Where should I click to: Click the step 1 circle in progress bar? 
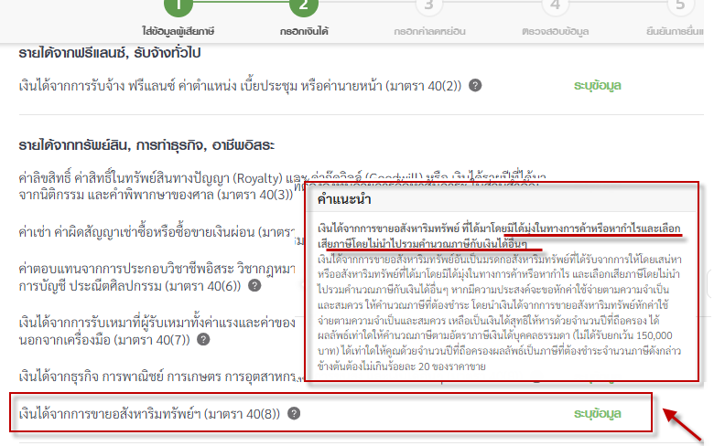point(180,5)
